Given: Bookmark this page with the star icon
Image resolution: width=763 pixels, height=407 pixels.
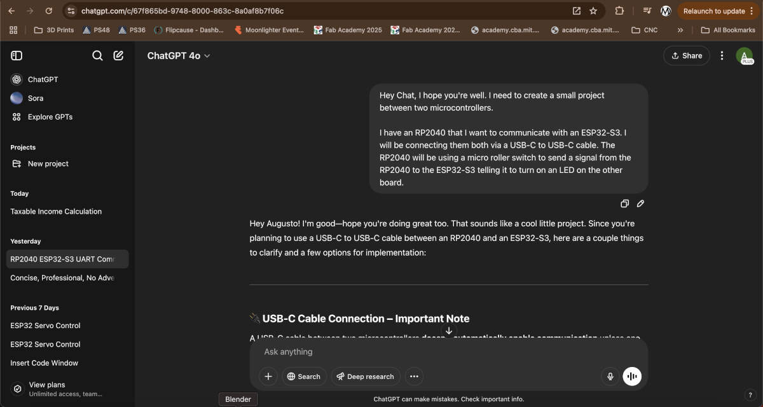Looking at the screenshot, I should (x=593, y=11).
